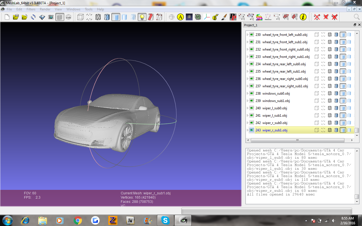
Task: Open Google Chrome from the taskbar
Action: coord(78,220)
